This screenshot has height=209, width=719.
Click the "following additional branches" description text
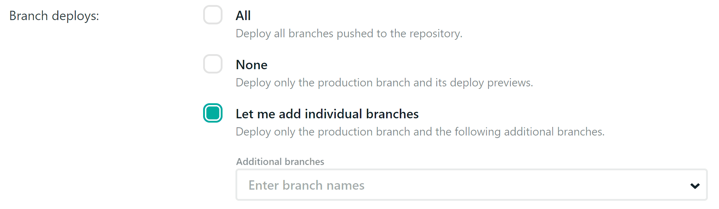[x=529, y=132]
